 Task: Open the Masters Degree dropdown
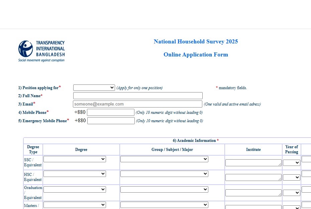click(75, 205)
